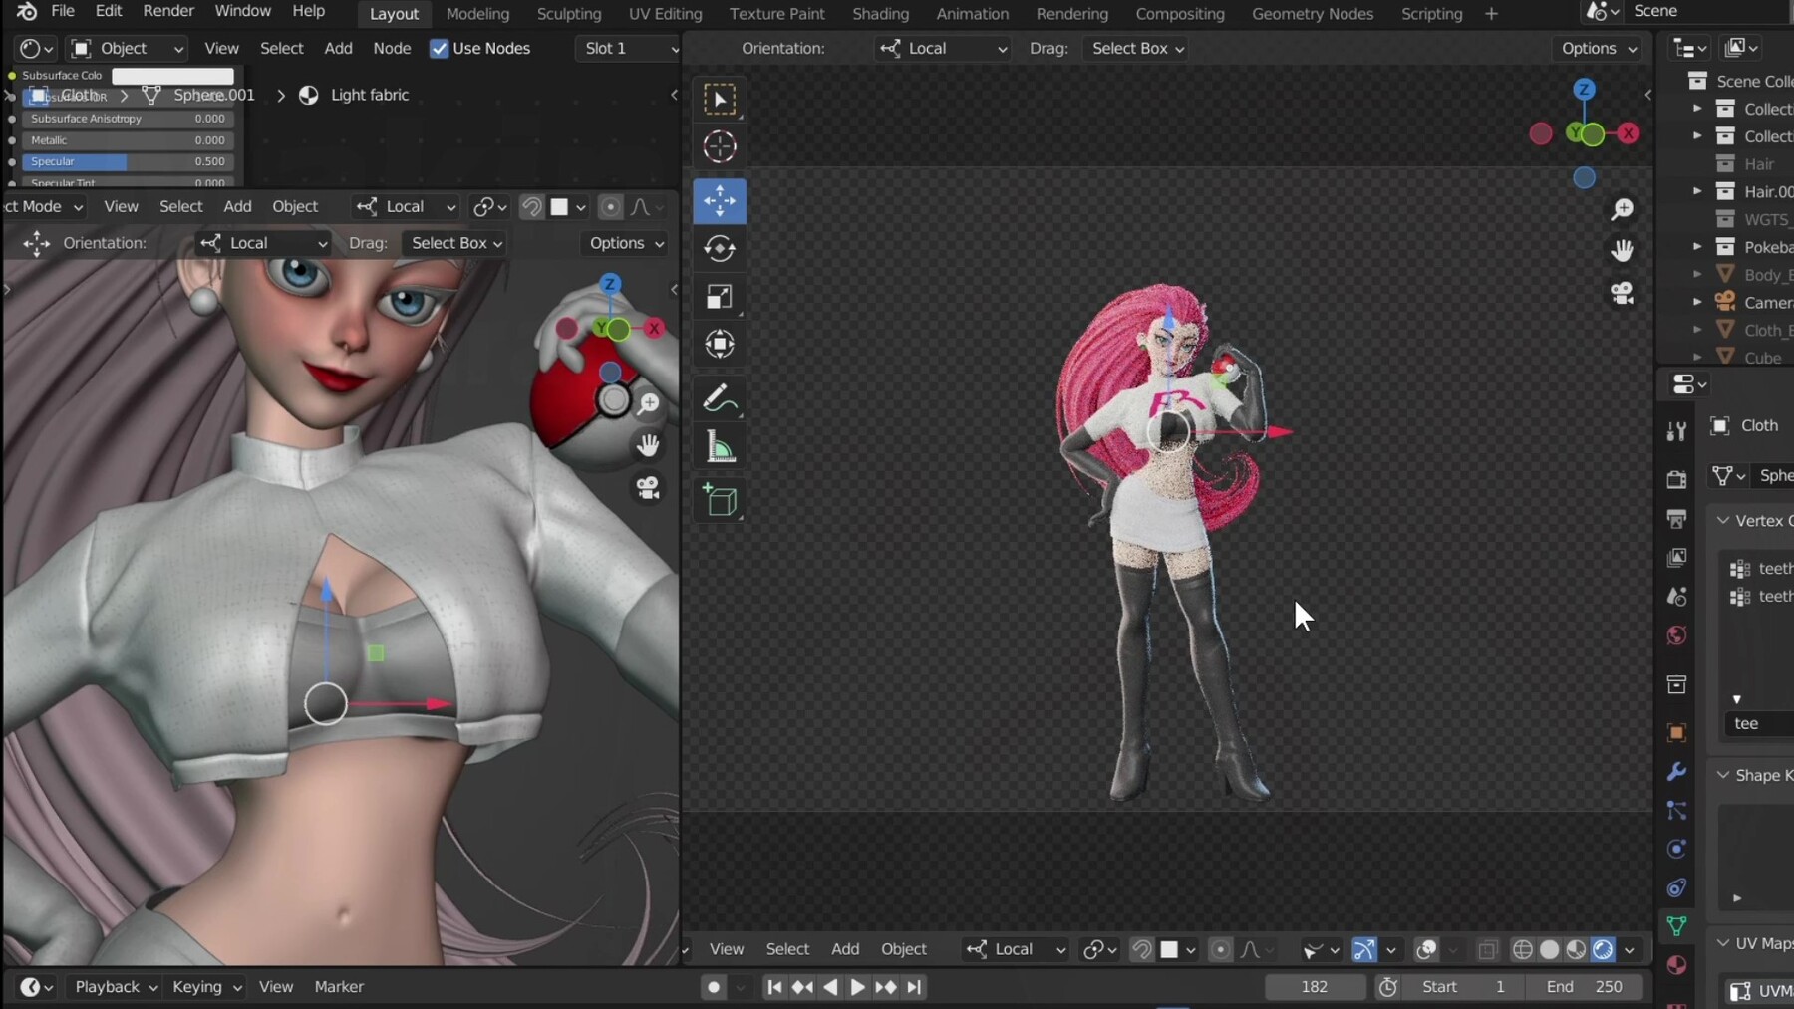Screen dimensions: 1794x1009
Task: Open the Modifier properties tab
Action: (1677, 772)
